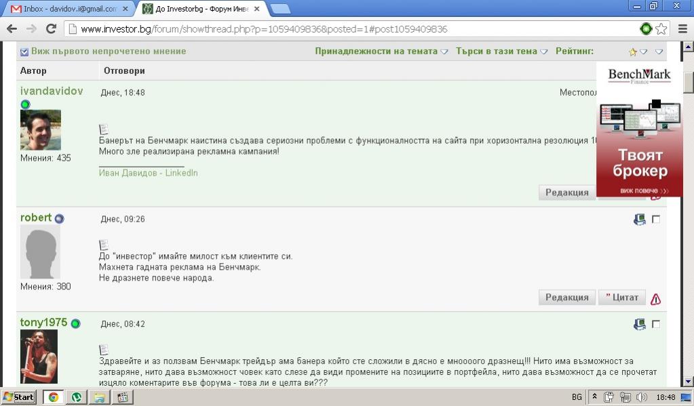Click ivandavidov's avatar photo

(x=40, y=130)
